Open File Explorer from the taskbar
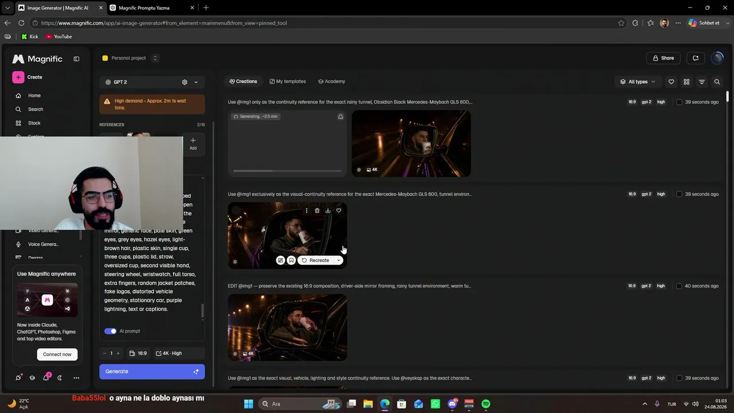The image size is (734, 413). (x=368, y=404)
